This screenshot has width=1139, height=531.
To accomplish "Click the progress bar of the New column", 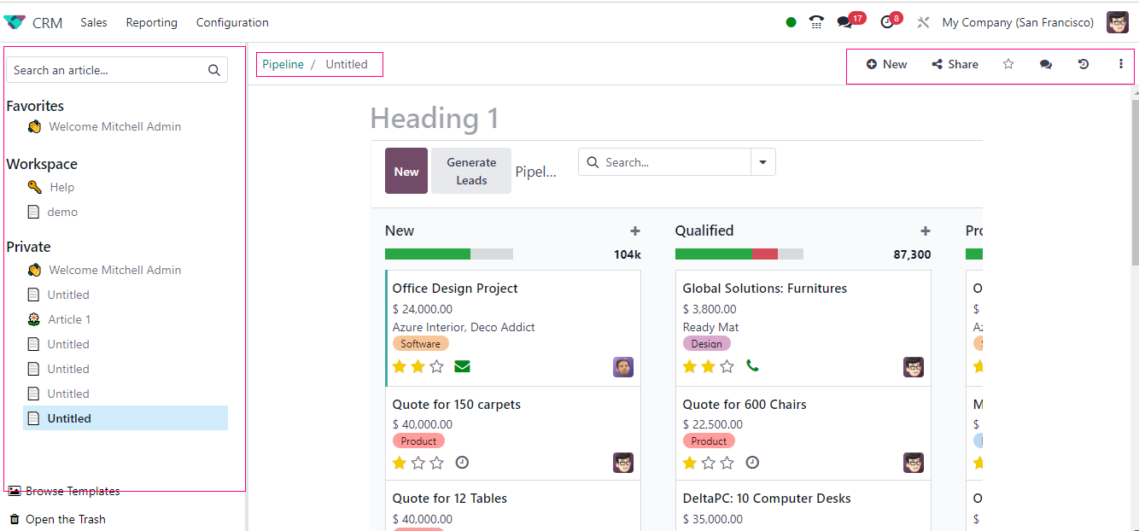I will [x=448, y=254].
